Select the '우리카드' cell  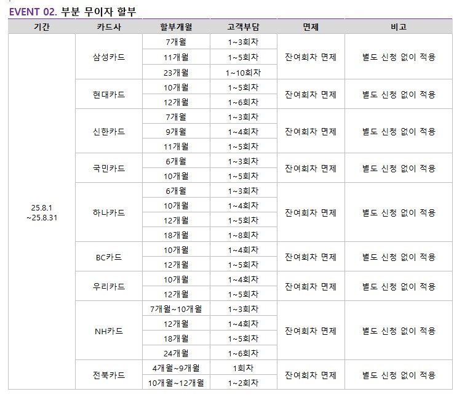point(109,286)
